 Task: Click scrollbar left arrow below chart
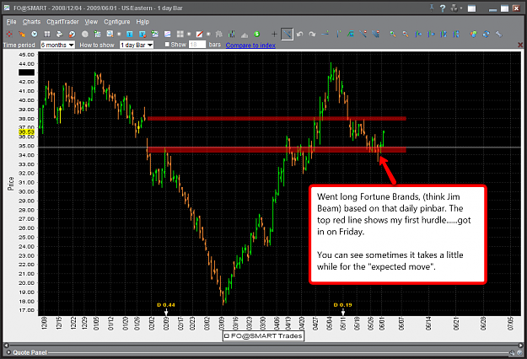pos(6,345)
